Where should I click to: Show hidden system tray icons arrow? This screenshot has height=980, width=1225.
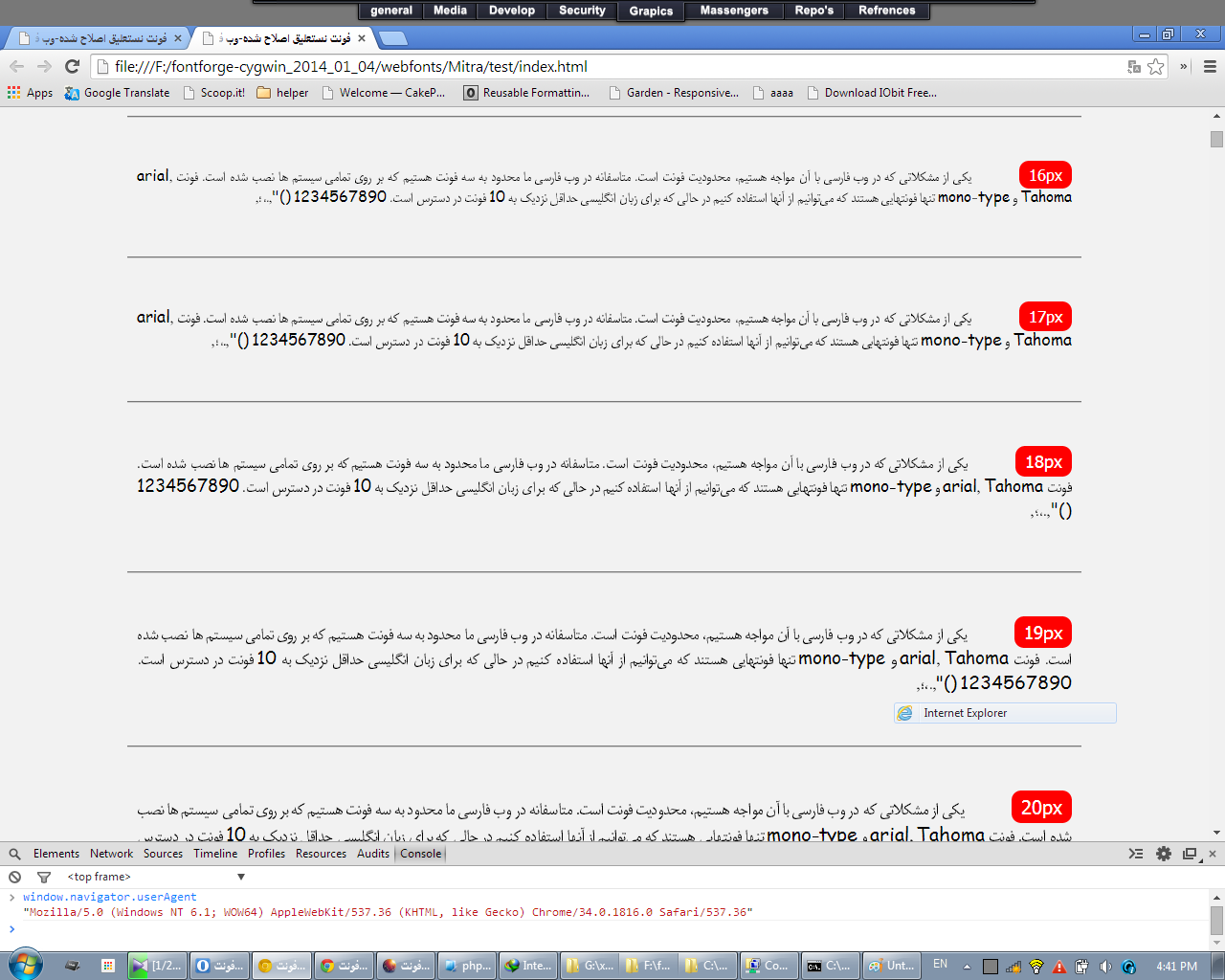[x=967, y=966]
